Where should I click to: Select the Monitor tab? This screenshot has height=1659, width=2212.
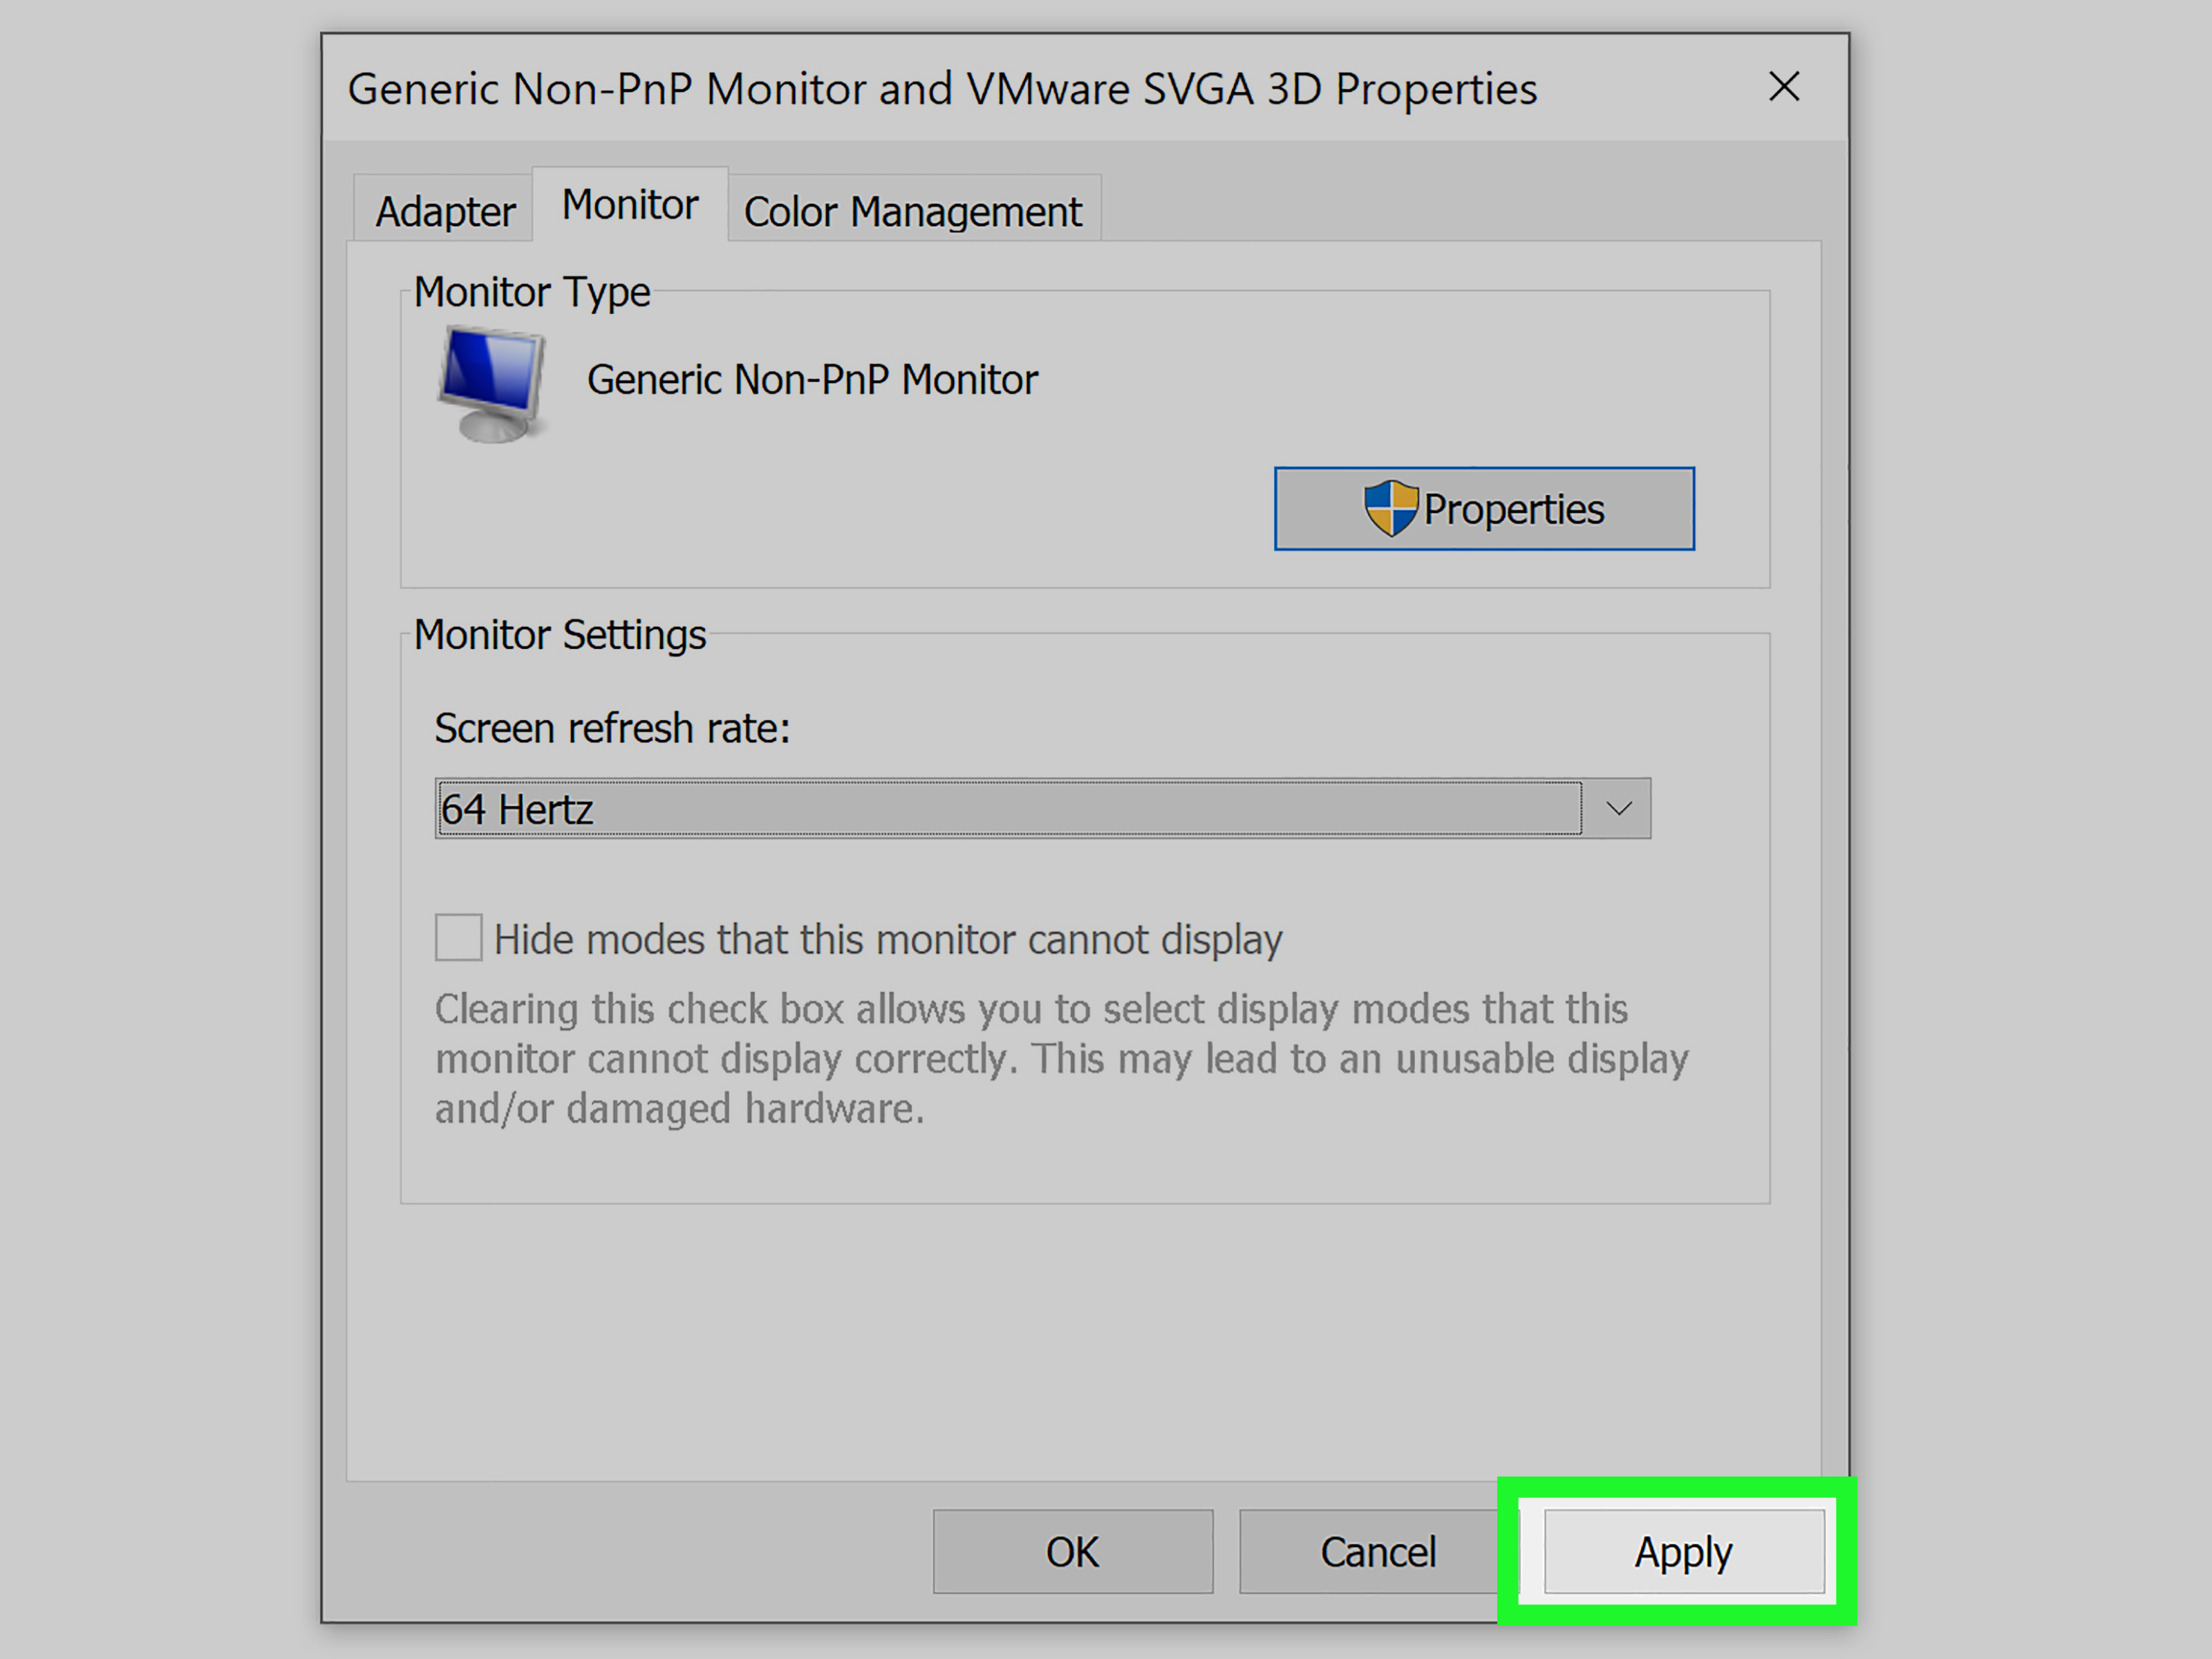point(629,205)
